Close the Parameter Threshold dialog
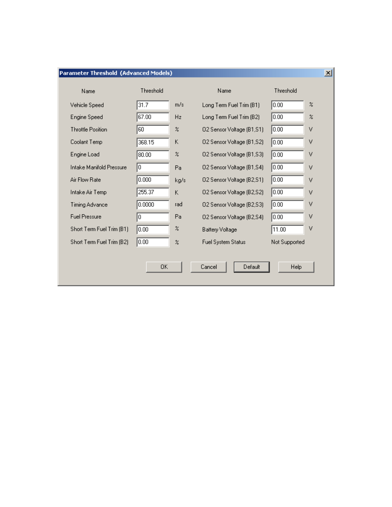392x507 pixels. [x=328, y=73]
